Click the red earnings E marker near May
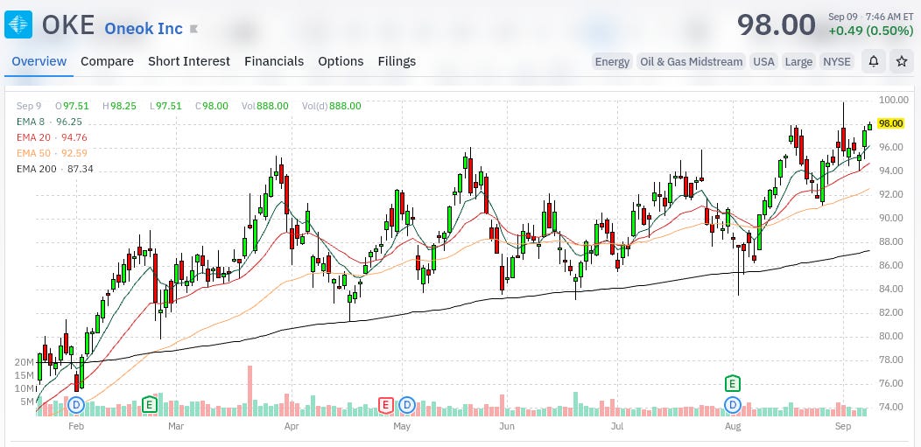The height and width of the screenshot is (447, 921). (x=385, y=405)
